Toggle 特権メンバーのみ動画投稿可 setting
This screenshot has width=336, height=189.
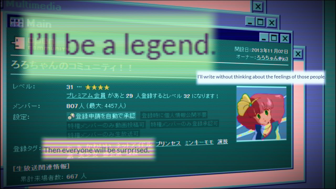(106, 125)
